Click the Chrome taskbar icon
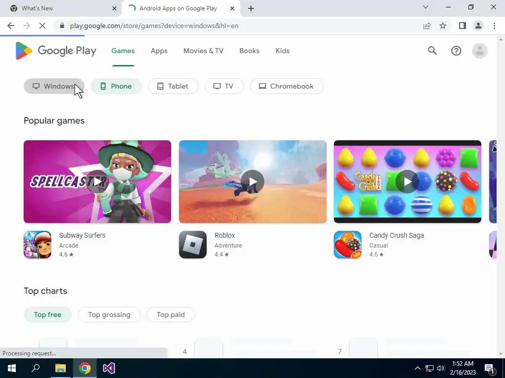 click(85, 368)
